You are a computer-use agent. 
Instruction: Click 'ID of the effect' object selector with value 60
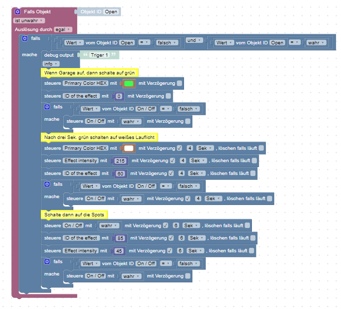click(81, 173)
